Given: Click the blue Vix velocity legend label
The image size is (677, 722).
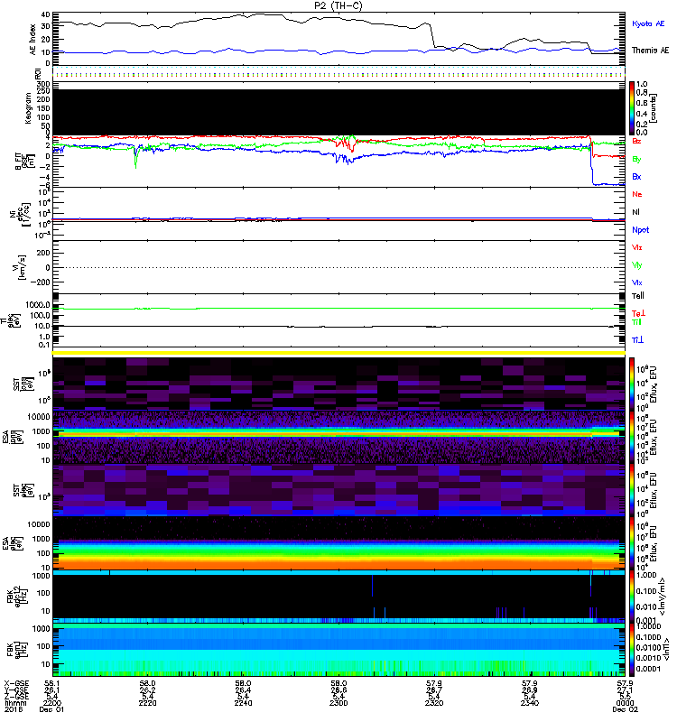Looking at the screenshot, I should click(637, 282).
